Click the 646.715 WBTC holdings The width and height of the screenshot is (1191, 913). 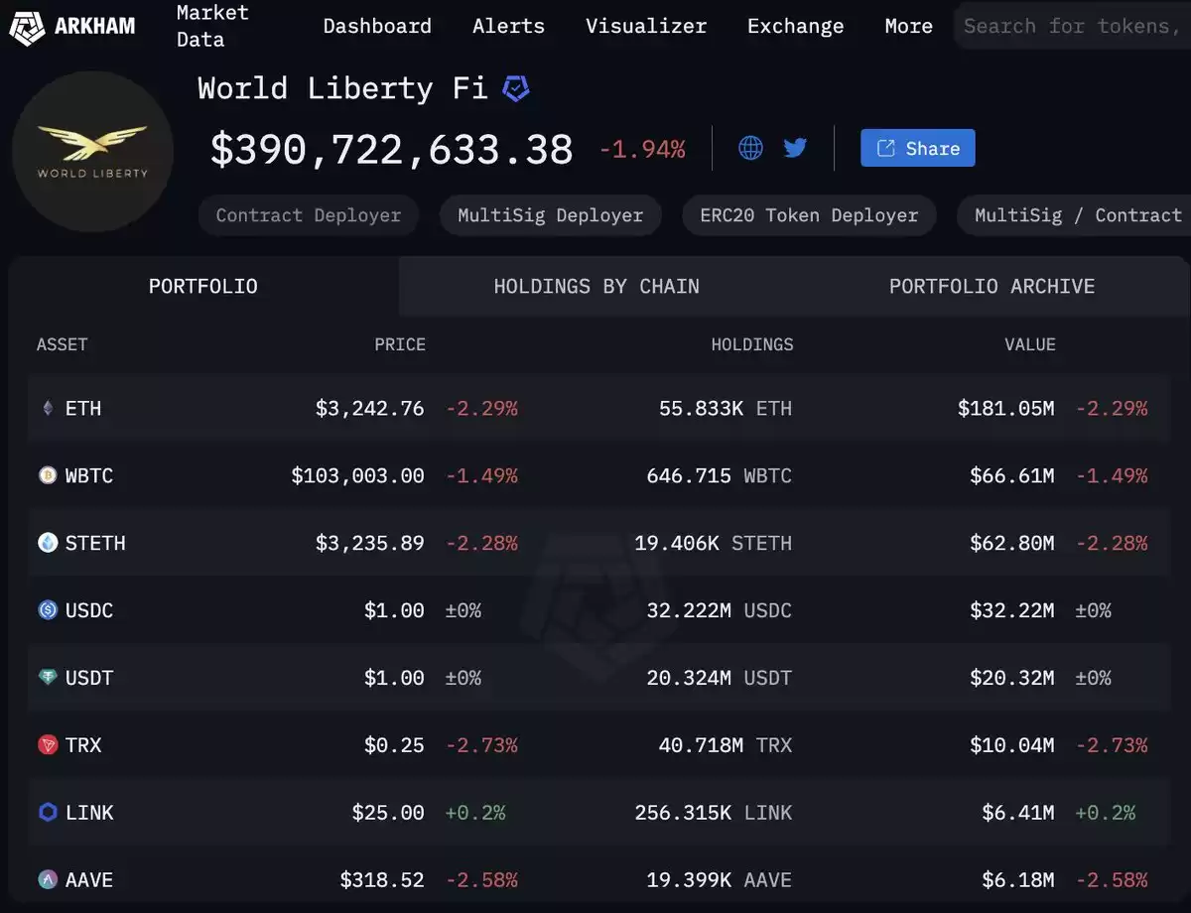click(720, 475)
